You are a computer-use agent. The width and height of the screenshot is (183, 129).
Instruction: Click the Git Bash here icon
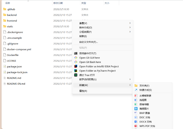coord(76,62)
